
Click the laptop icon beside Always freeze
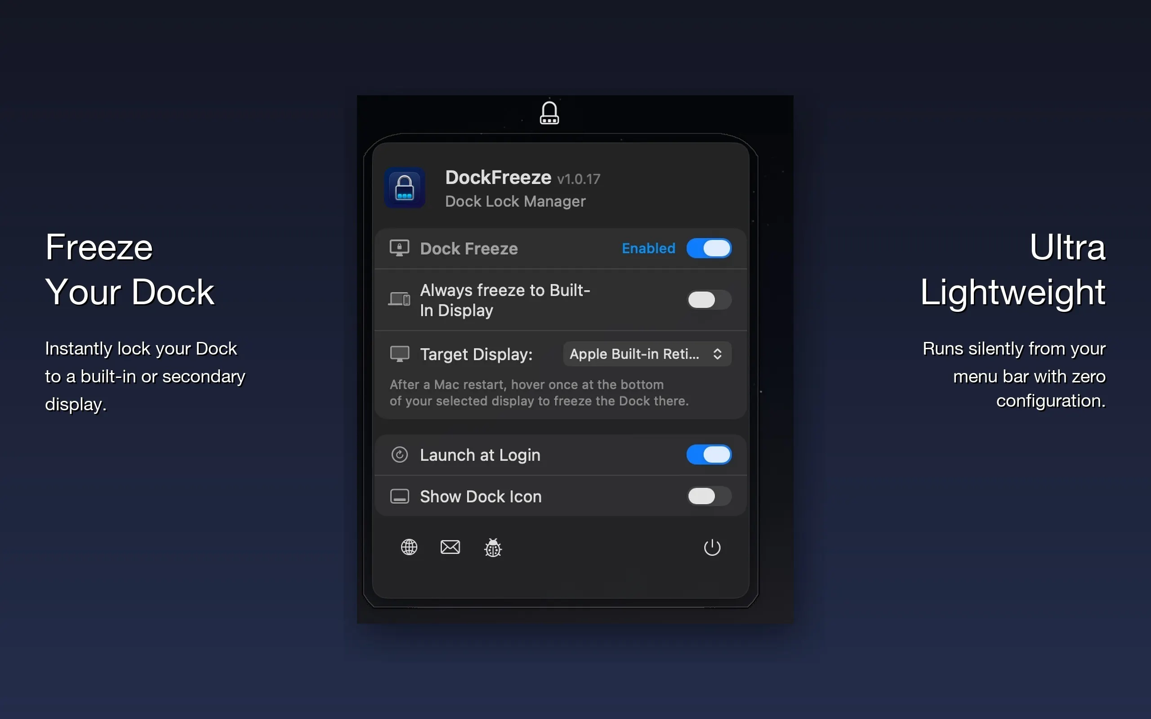(399, 299)
